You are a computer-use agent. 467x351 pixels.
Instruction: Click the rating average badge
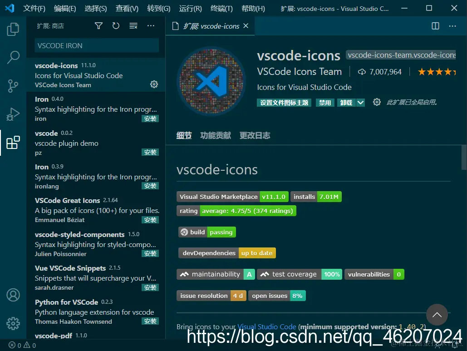click(236, 211)
